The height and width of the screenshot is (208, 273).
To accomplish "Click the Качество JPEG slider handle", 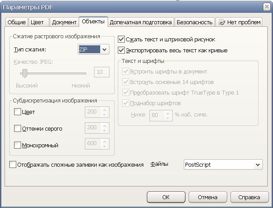I will (25, 73).
